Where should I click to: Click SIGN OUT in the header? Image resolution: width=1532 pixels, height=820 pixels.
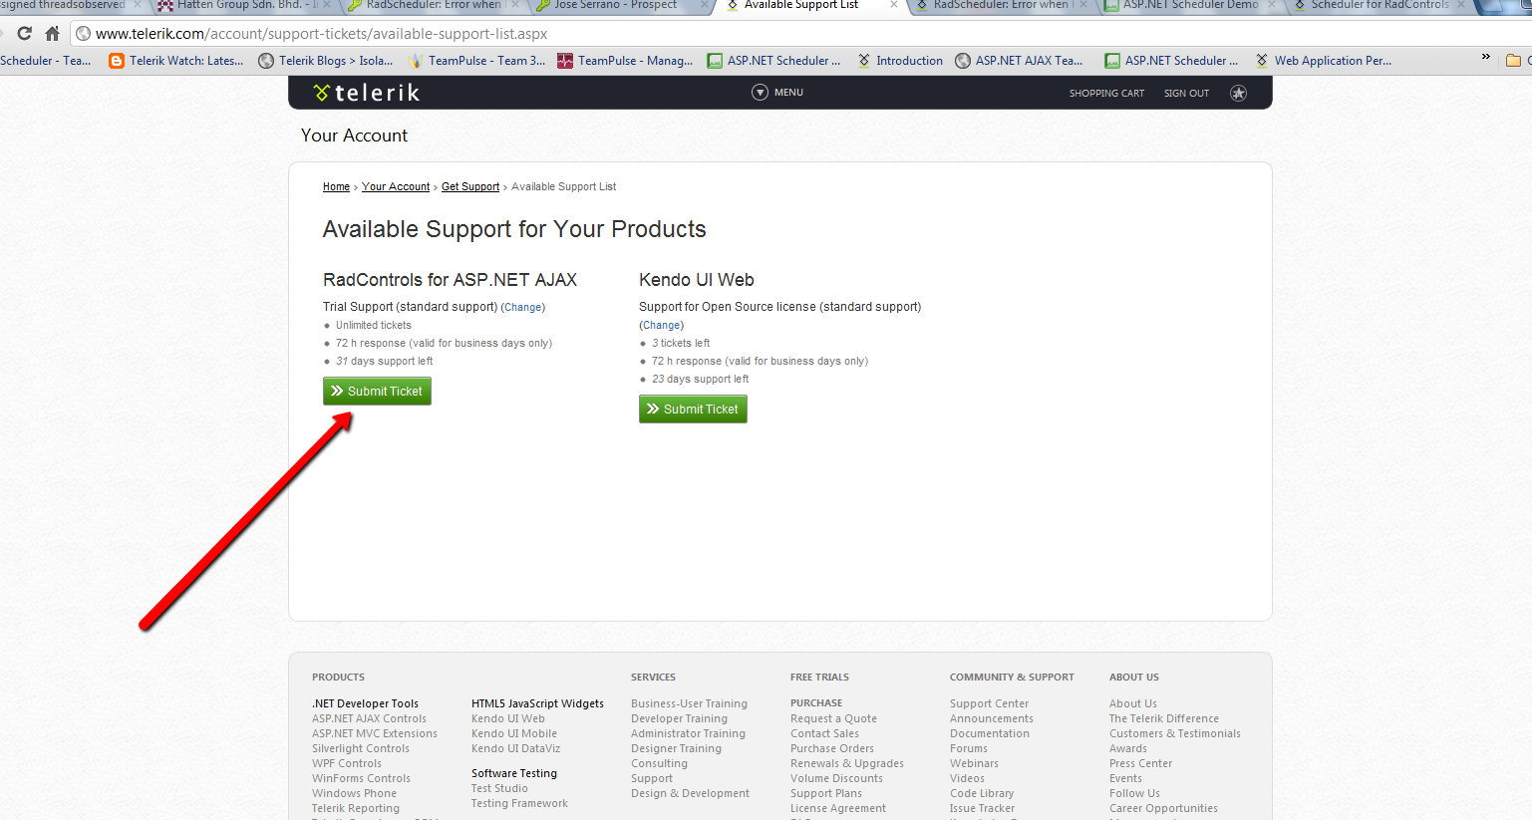[1186, 94]
